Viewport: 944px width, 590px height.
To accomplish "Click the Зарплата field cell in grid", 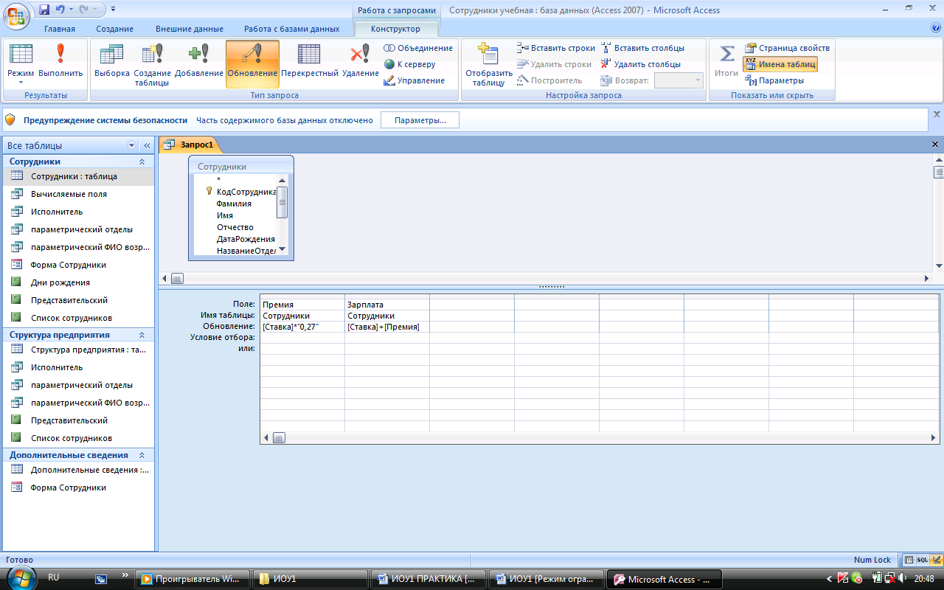I will pyautogui.click(x=387, y=305).
